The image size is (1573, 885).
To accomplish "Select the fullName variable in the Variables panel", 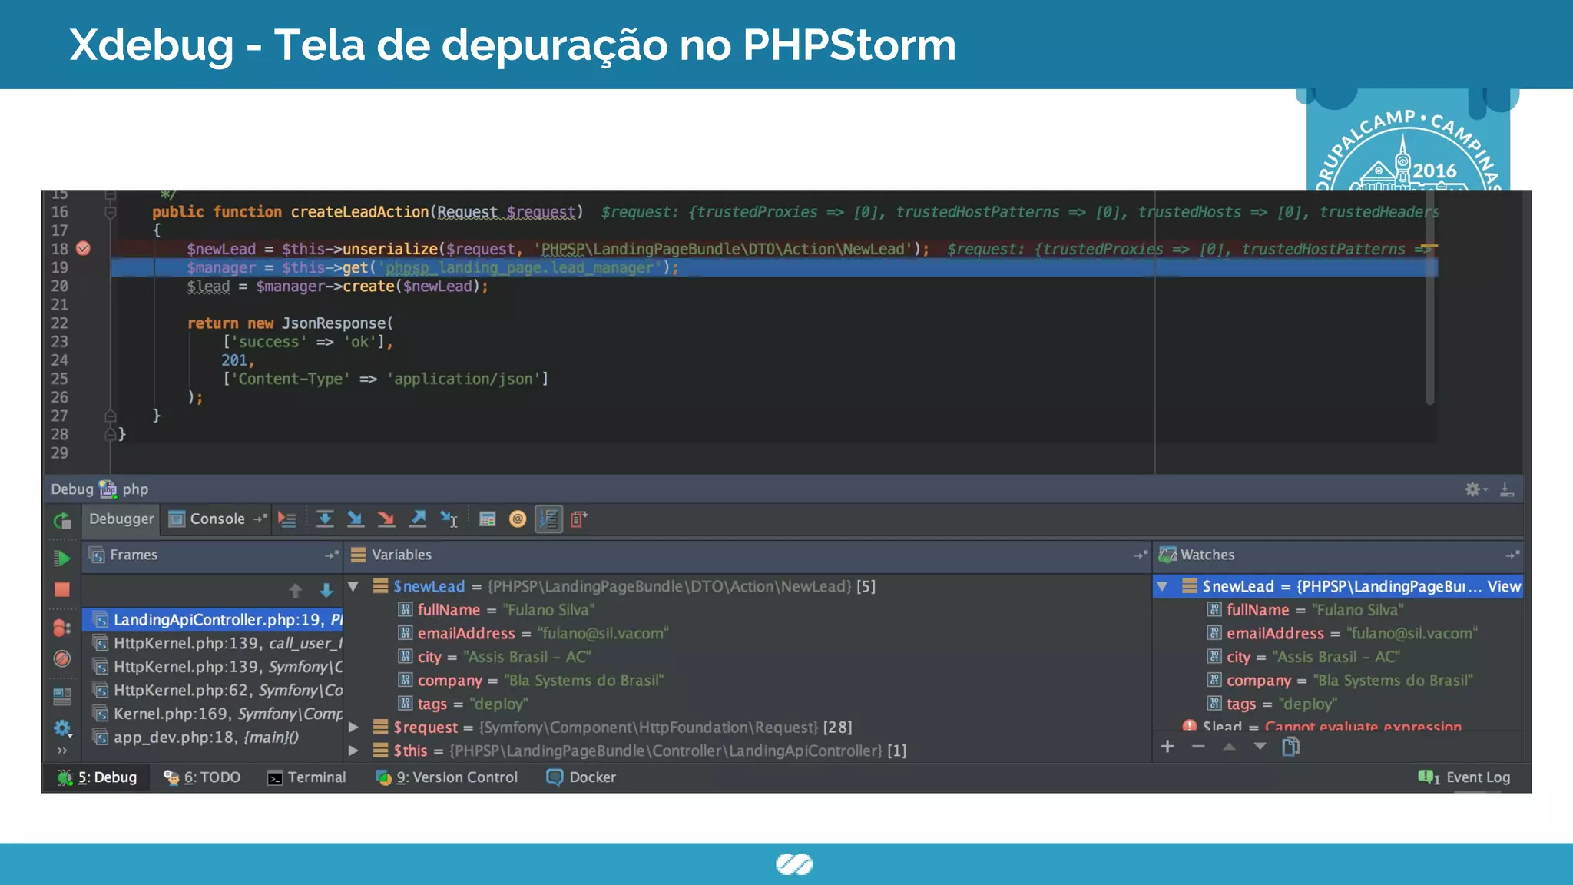I will point(496,610).
